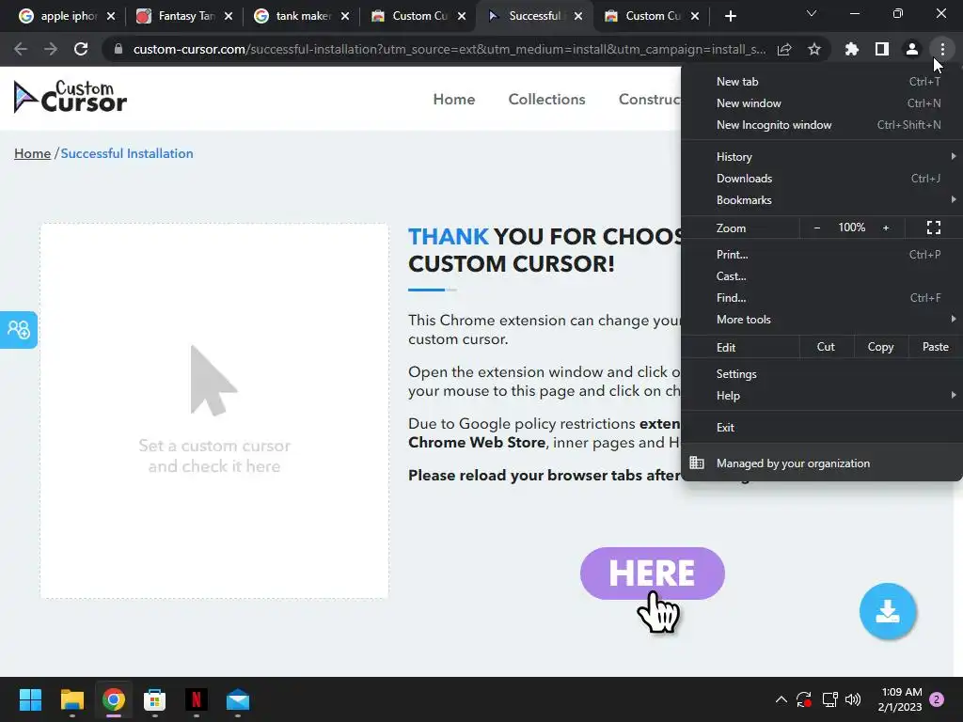The image size is (963, 722).
Task: Open the tab search chevron
Action: [812, 13]
